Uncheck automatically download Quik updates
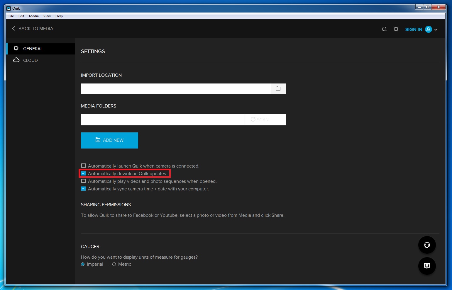Image resolution: width=452 pixels, height=290 pixels. (x=83, y=173)
